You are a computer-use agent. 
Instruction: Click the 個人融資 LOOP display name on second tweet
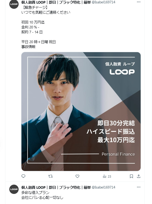click(56, 187)
